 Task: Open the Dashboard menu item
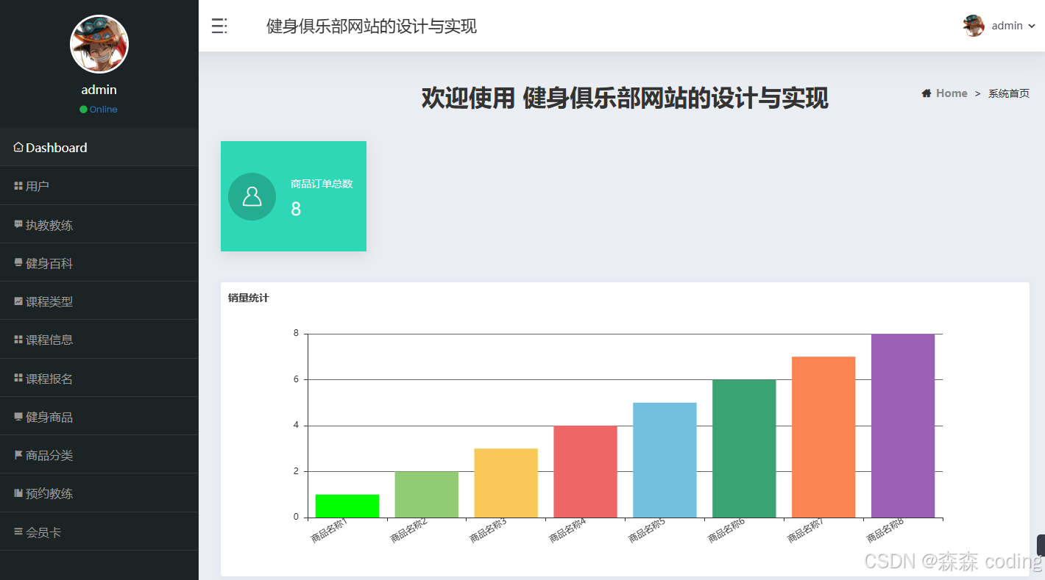(x=99, y=147)
